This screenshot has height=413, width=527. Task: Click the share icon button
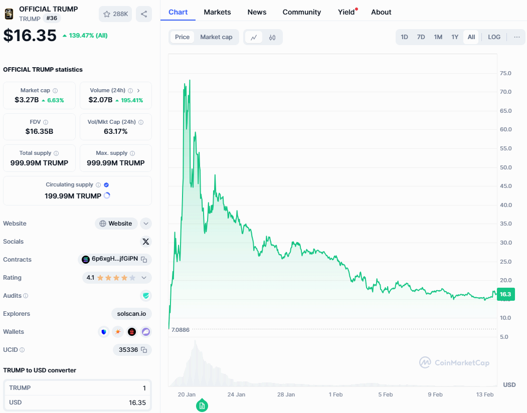coord(144,14)
